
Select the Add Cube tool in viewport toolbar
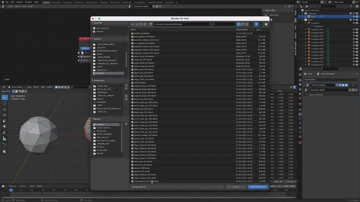point(4,145)
